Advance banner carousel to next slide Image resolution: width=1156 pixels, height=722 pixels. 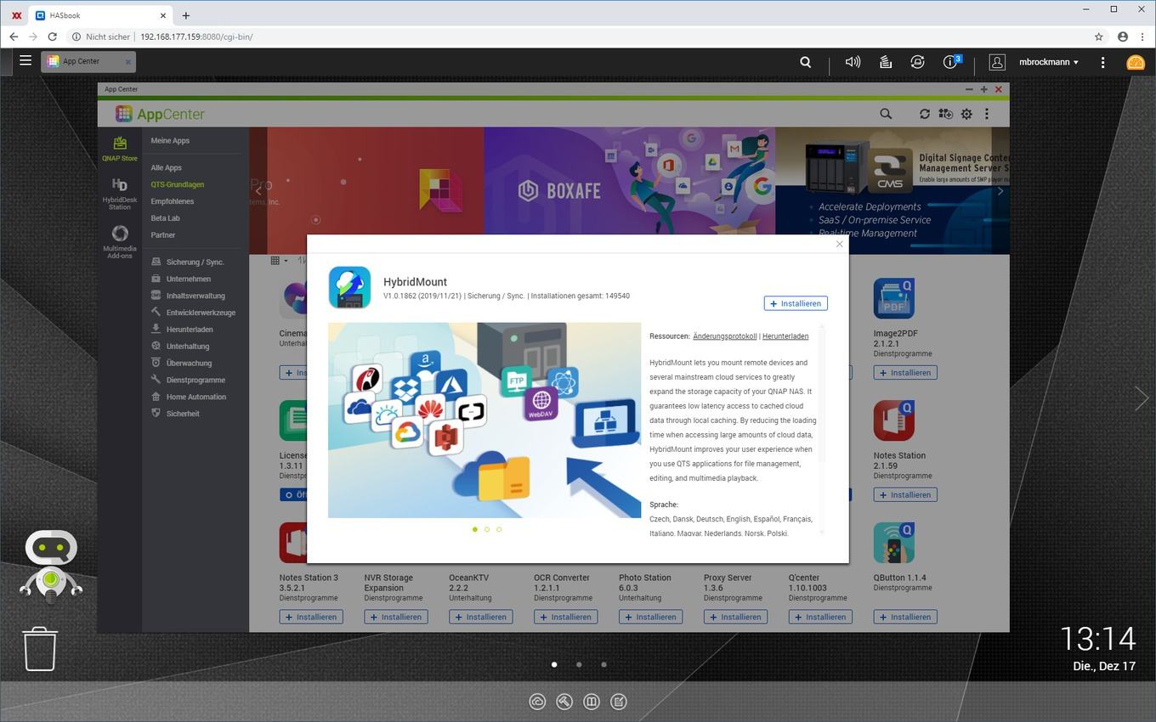pos(1000,191)
